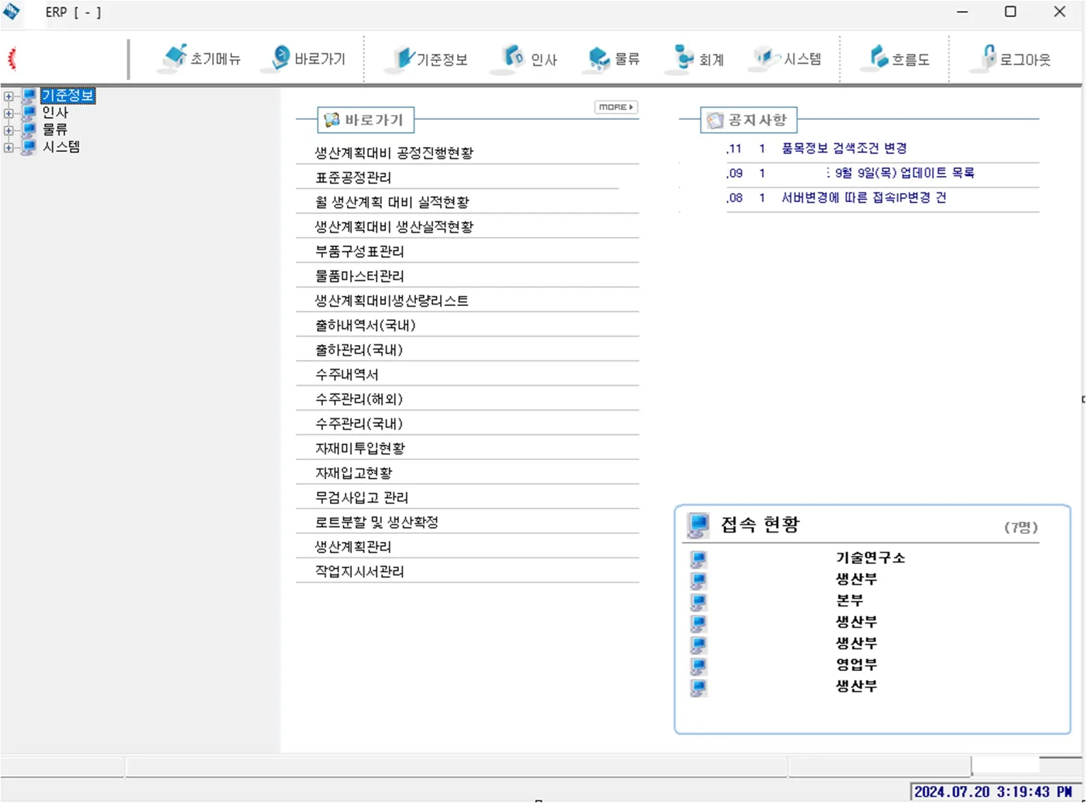This screenshot has width=1086, height=803.
Task: Open 수주내역서 shortcut
Action: coord(347,374)
